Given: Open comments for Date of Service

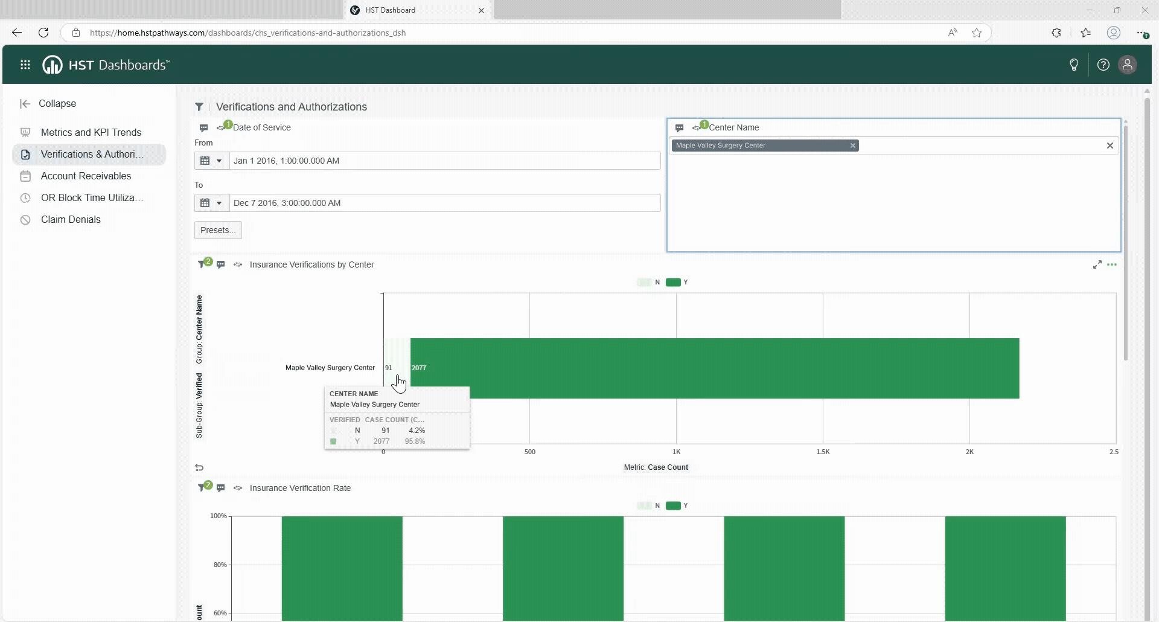Looking at the screenshot, I should (x=204, y=128).
